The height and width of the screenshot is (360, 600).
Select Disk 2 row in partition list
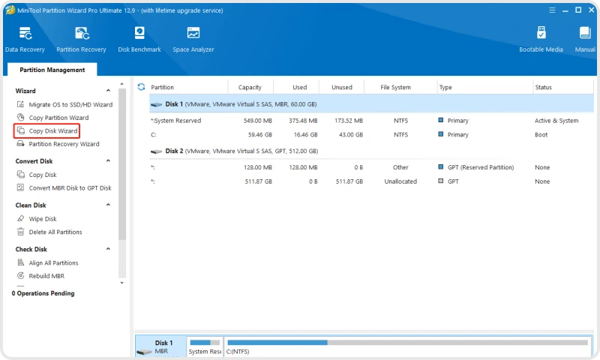(x=371, y=151)
